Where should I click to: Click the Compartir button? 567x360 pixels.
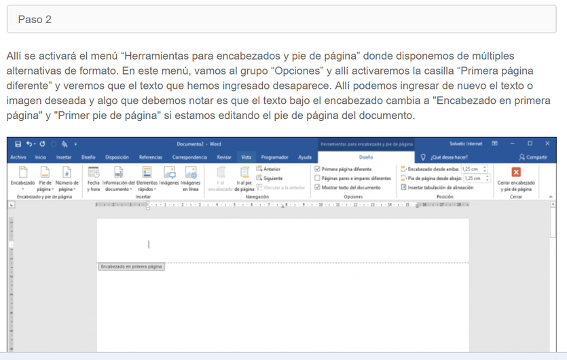coord(532,157)
